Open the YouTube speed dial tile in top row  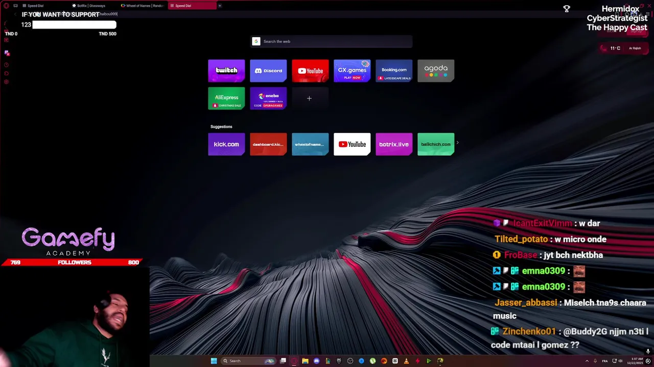310,71
